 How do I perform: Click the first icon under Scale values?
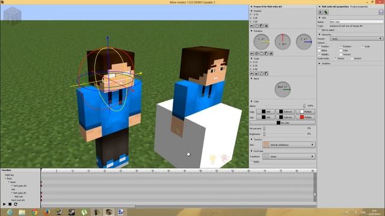[x=252, y=73]
